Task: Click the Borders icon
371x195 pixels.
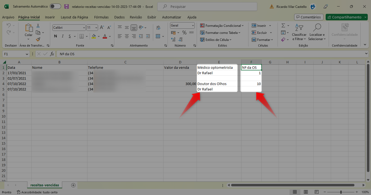Action: tap(81, 36)
